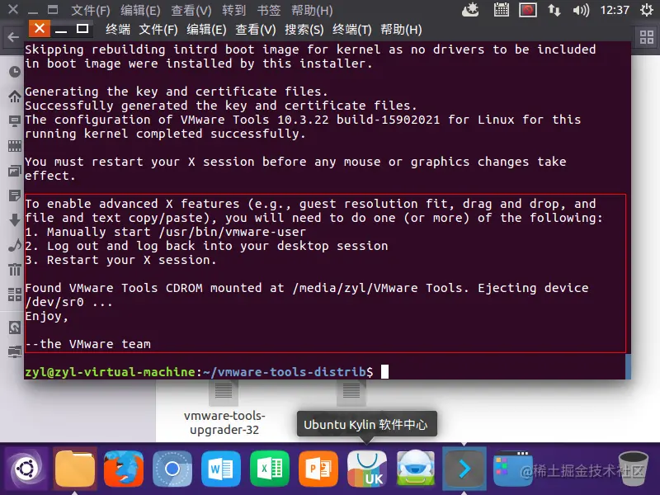Click the text "/usr/bin/vmware-user" in terminal

click(233, 232)
